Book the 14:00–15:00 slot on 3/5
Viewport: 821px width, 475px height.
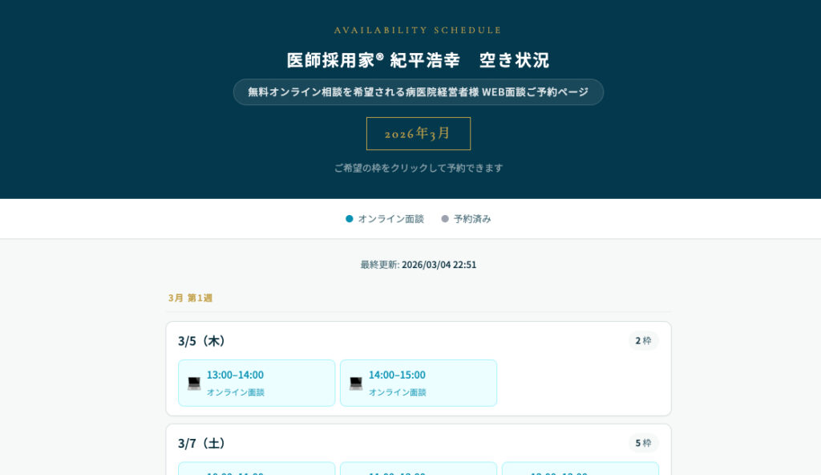click(419, 383)
